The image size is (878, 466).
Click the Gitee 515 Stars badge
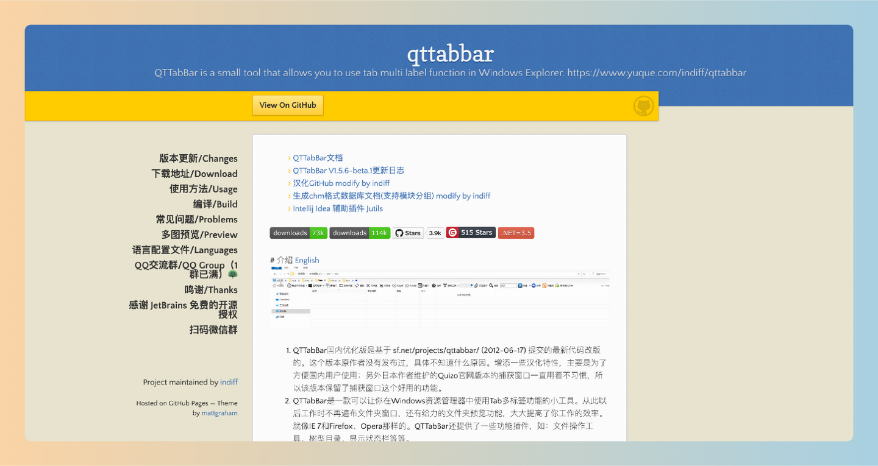471,233
